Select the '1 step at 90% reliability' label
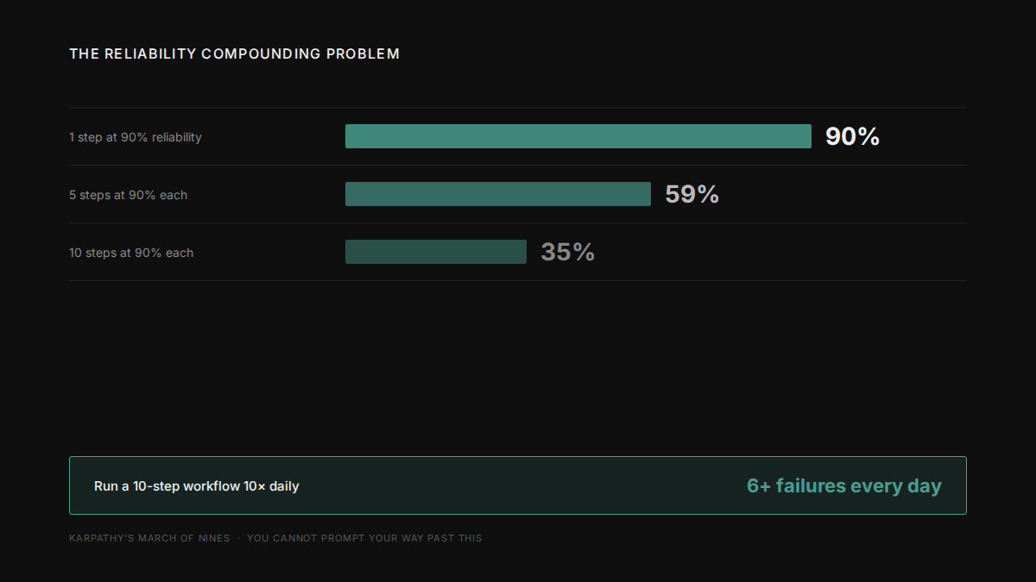1036x582 pixels. pos(136,137)
